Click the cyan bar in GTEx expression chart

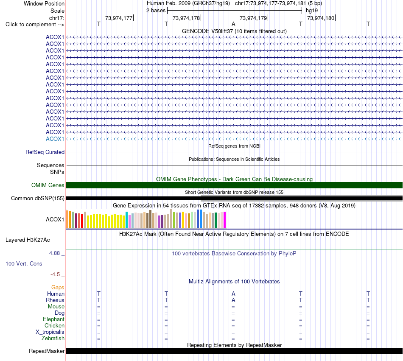(x=127, y=220)
